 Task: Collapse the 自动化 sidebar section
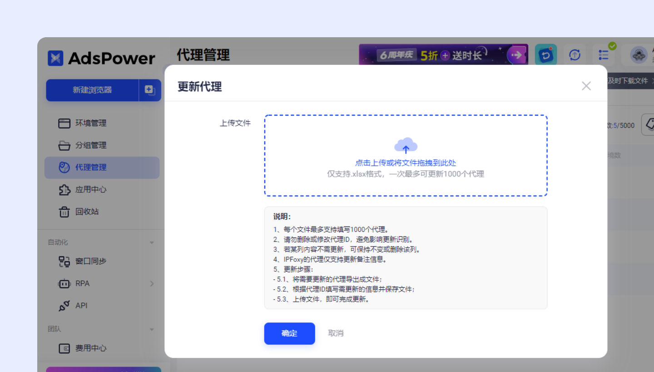click(x=152, y=242)
